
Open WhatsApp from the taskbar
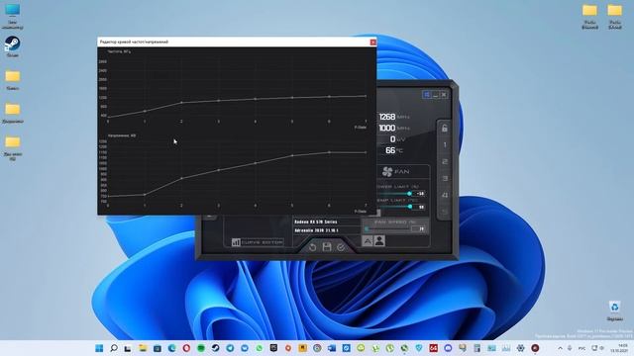click(260, 348)
